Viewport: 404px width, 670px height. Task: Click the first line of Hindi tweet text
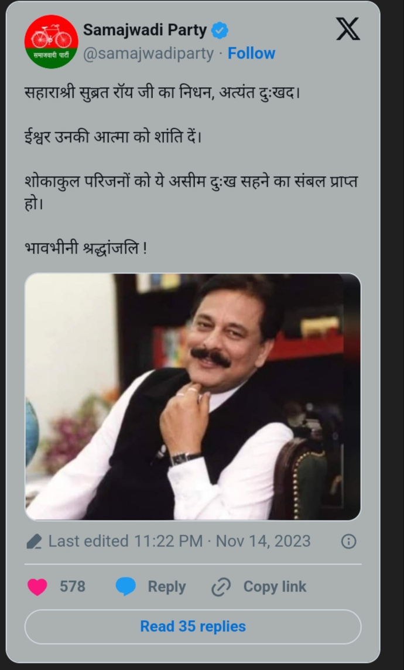(x=163, y=93)
